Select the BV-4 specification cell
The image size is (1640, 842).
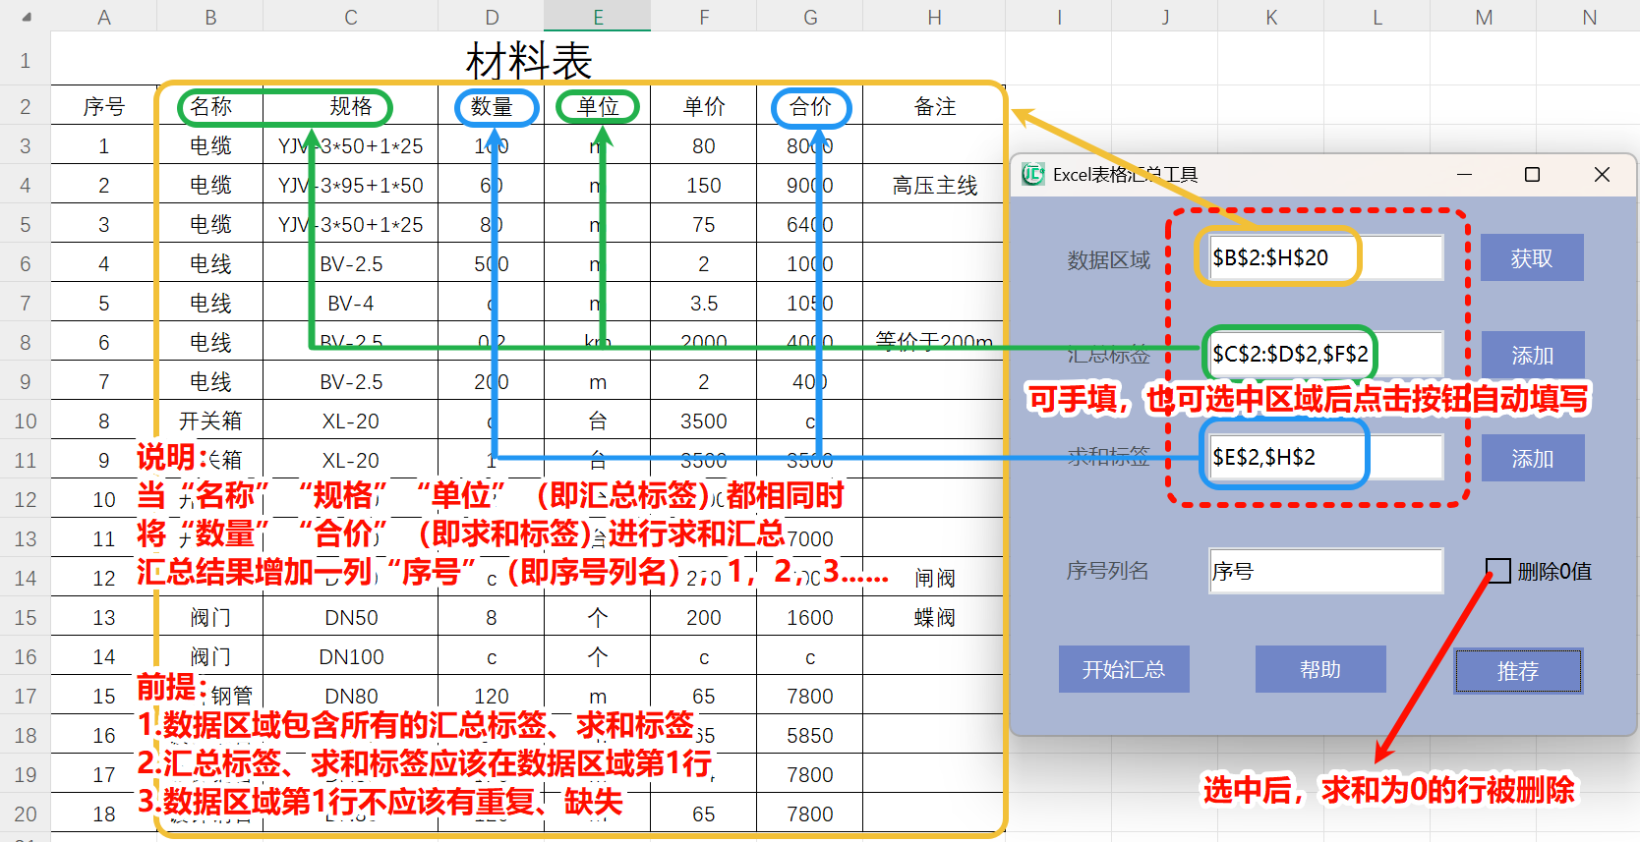(351, 303)
